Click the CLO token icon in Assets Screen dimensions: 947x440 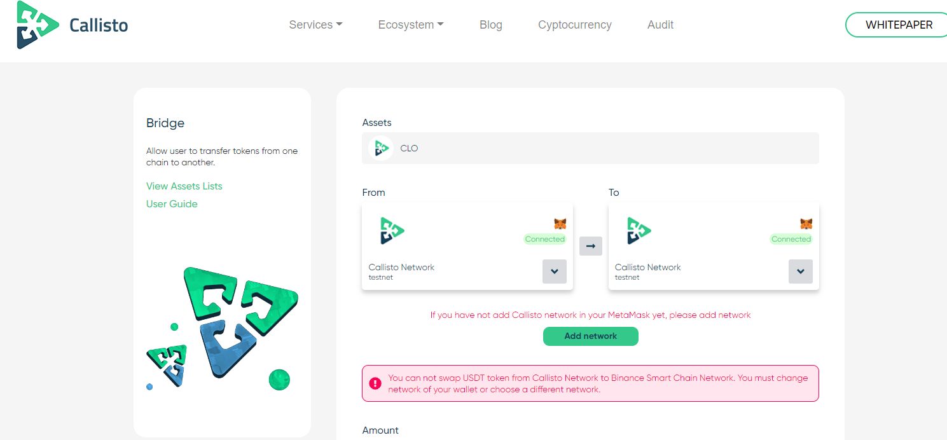(381, 148)
